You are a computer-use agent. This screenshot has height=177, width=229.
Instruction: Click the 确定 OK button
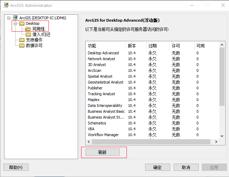[157, 167]
